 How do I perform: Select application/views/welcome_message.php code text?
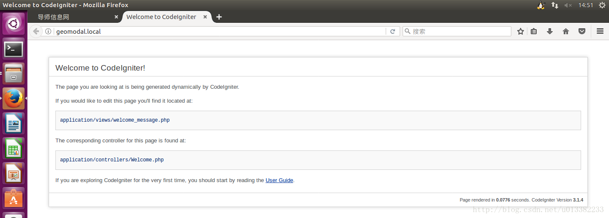115,120
